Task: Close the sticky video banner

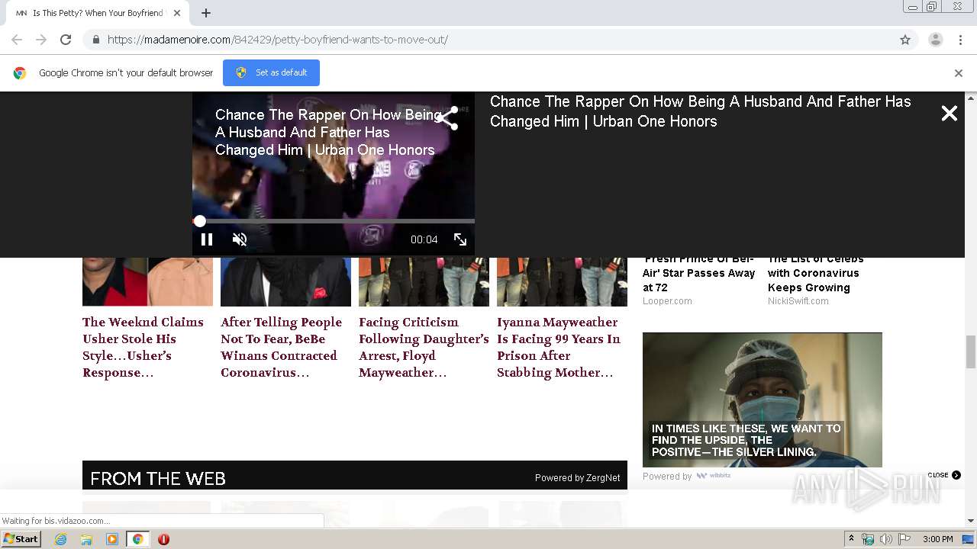Action: click(949, 114)
